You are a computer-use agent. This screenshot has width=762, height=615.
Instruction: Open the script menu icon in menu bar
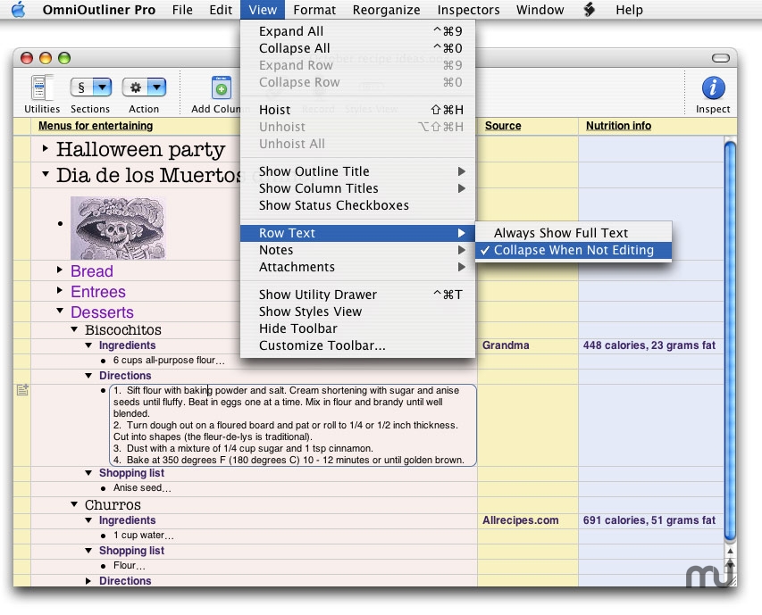coord(590,10)
